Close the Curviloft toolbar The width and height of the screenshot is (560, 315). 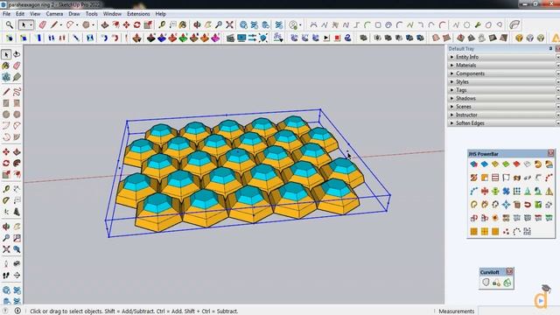click(x=509, y=271)
